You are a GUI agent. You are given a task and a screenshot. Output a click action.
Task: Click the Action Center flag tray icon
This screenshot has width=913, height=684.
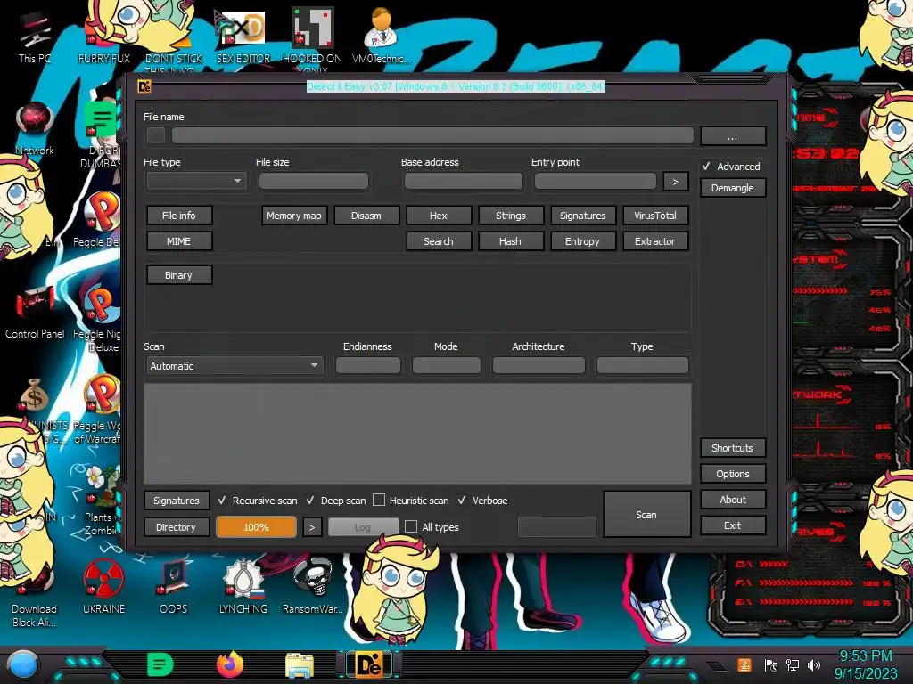pyautogui.click(x=771, y=664)
